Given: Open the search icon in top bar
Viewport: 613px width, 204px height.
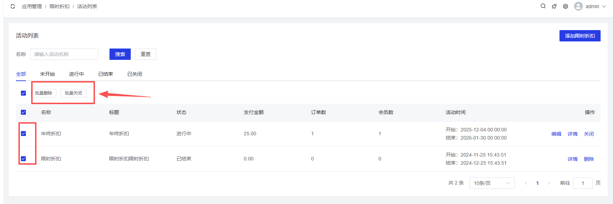Looking at the screenshot, I should coord(543,6).
